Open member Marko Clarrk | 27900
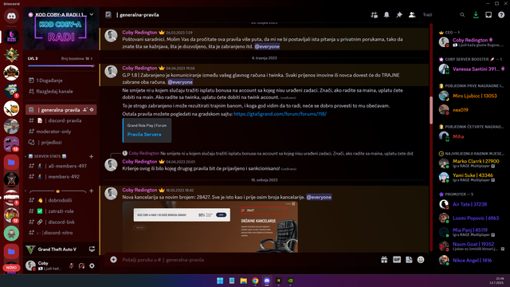 (472, 163)
